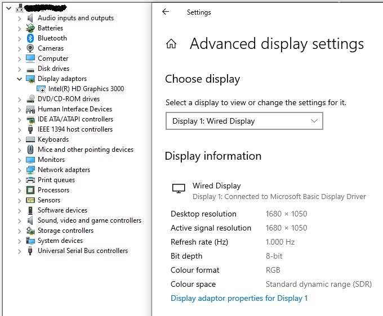The width and height of the screenshot is (383, 316).
Task: Click the Keyboards category icon
Action: [30, 139]
